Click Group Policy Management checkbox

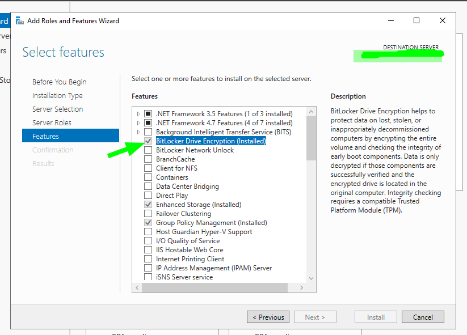pyautogui.click(x=148, y=223)
